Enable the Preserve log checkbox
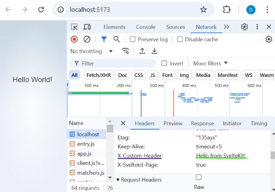This screenshot has width=275, height=192. [133, 39]
